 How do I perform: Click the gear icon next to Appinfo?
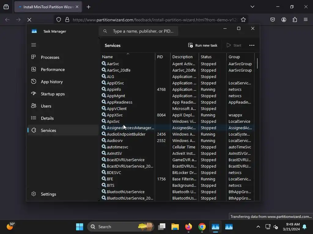point(104,89)
